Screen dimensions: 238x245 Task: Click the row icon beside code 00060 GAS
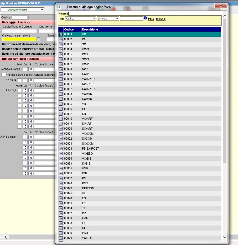[61, 218]
